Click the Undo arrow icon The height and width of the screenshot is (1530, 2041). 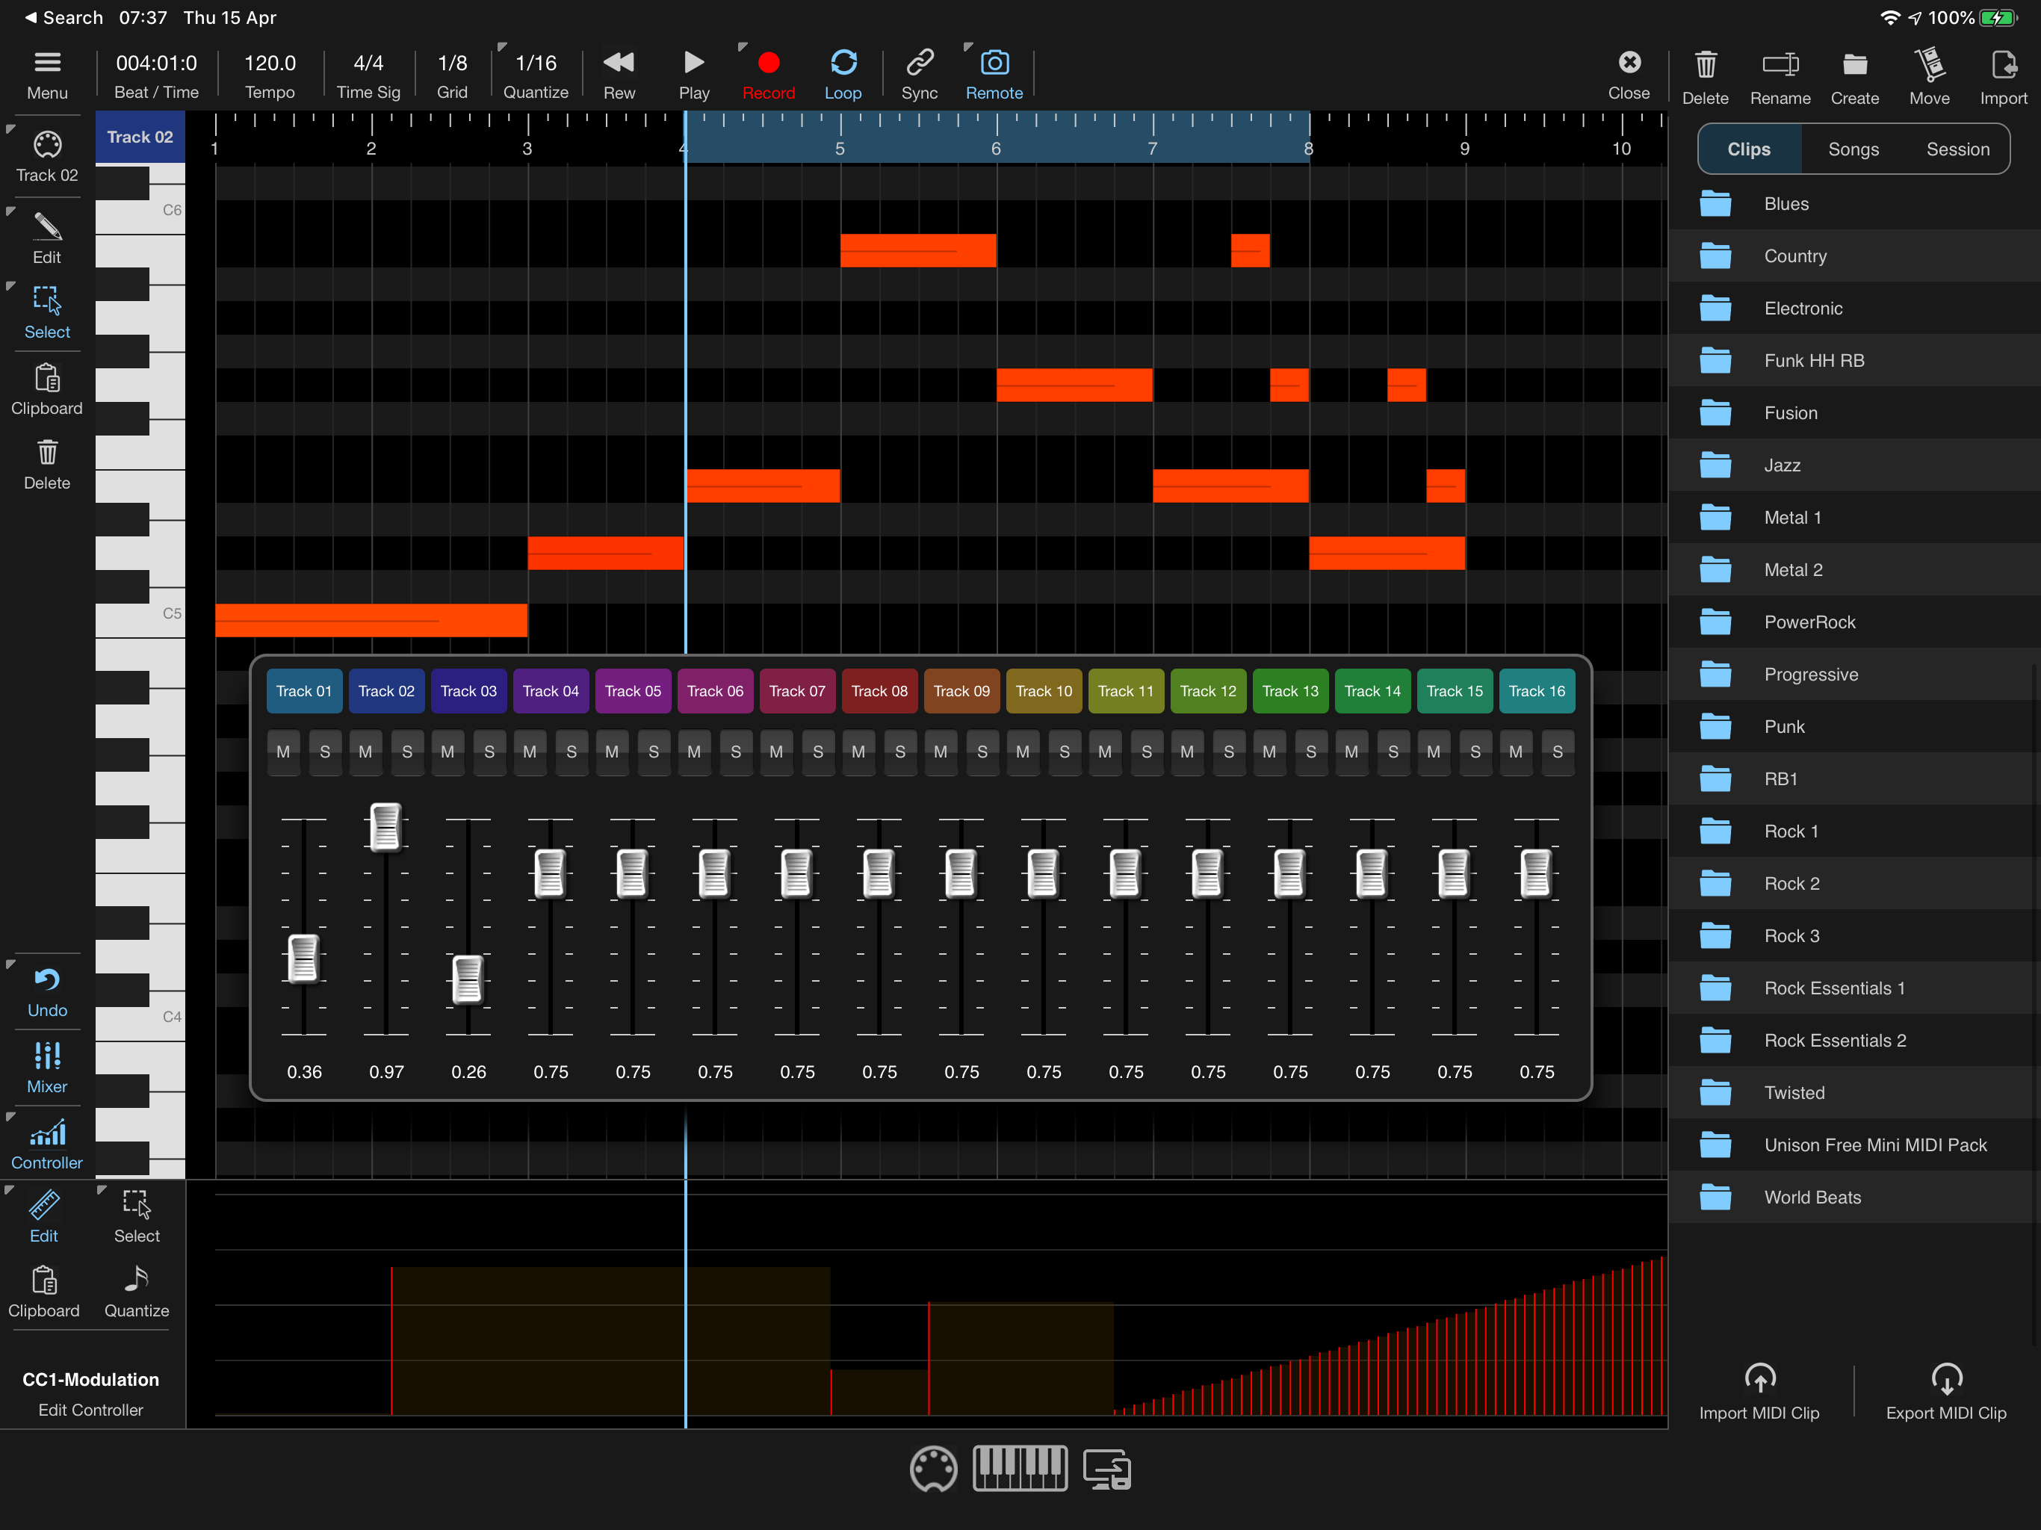[47, 981]
